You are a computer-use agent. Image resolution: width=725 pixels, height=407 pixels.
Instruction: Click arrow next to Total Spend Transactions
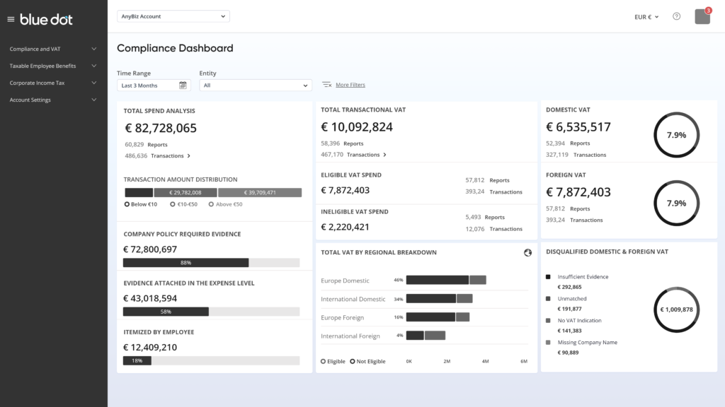[x=188, y=155]
